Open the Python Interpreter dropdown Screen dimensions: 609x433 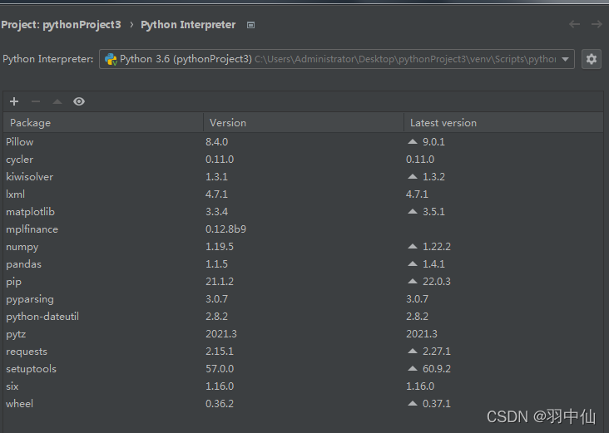point(337,59)
